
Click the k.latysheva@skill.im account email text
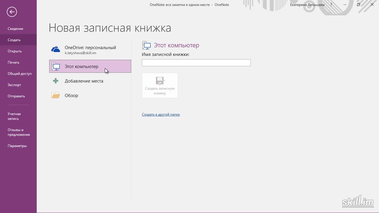point(81,53)
